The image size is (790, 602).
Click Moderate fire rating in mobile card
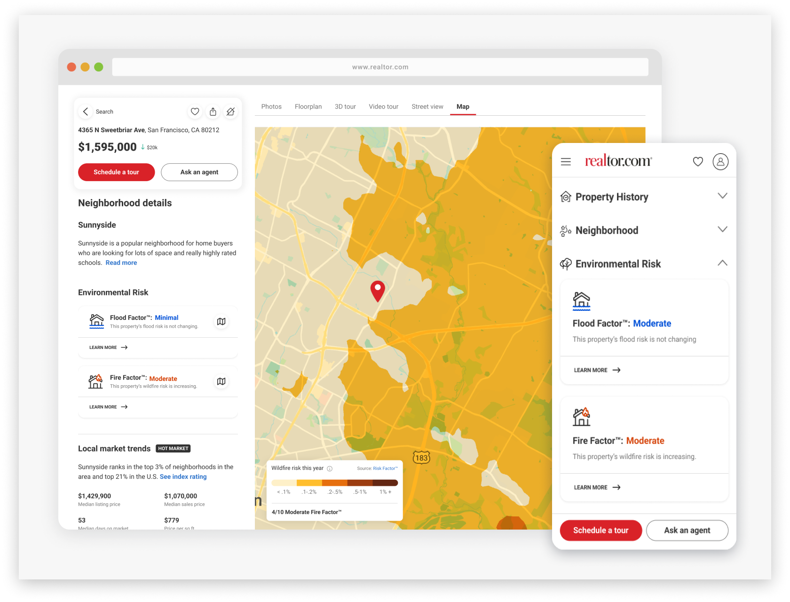click(x=645, y=441)
